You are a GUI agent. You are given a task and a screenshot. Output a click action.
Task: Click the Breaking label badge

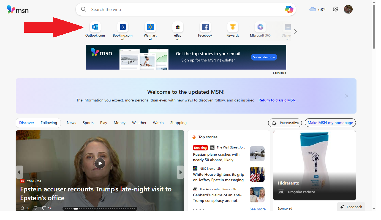point(200,148)
